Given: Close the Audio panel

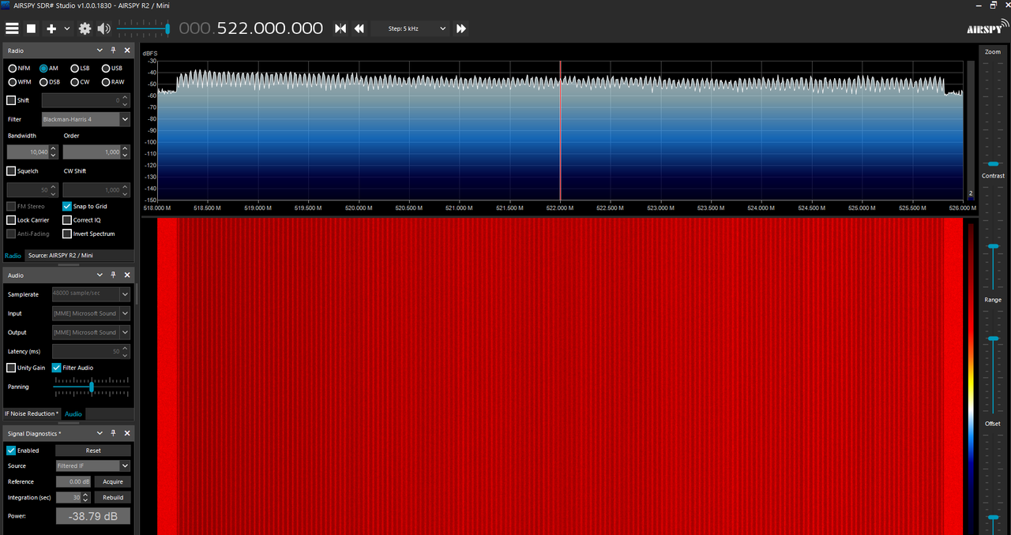Looking at the screenshot, I should click(127, 275).
